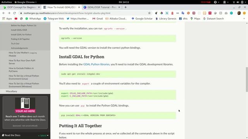248x139 pixels.
Task: Open Putting It All Together sidebar item
Action: click(x=20, y=39)
